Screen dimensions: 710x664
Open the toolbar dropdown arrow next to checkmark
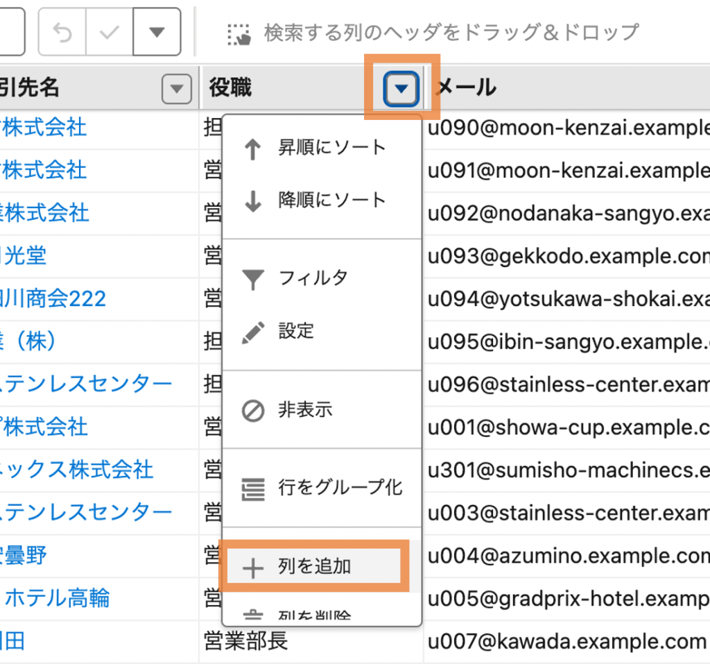[x=157, y=33]
